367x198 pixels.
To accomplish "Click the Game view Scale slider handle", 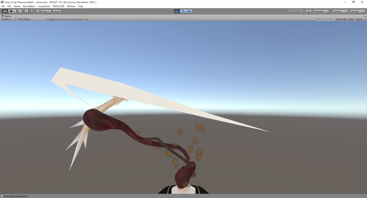I will tap(56, 19).
